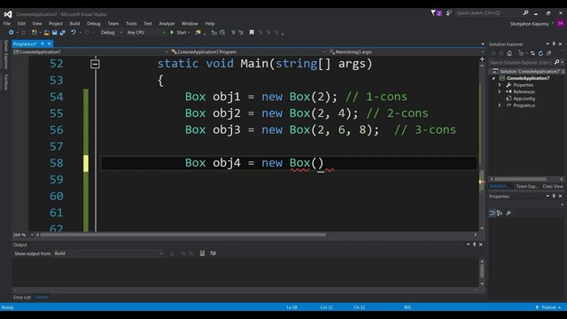
Task: Click the Save All toolbar icon
Action: [x=62, y=33]
